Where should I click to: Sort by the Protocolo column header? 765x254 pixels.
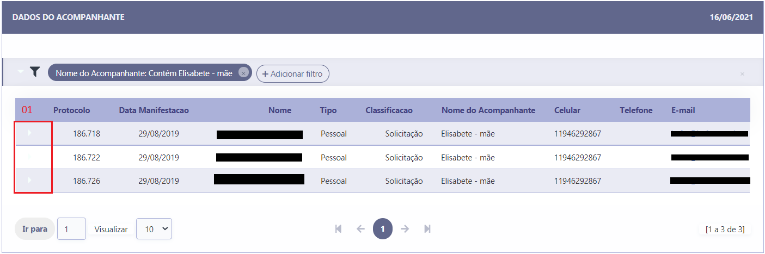[x=72, y=110]
